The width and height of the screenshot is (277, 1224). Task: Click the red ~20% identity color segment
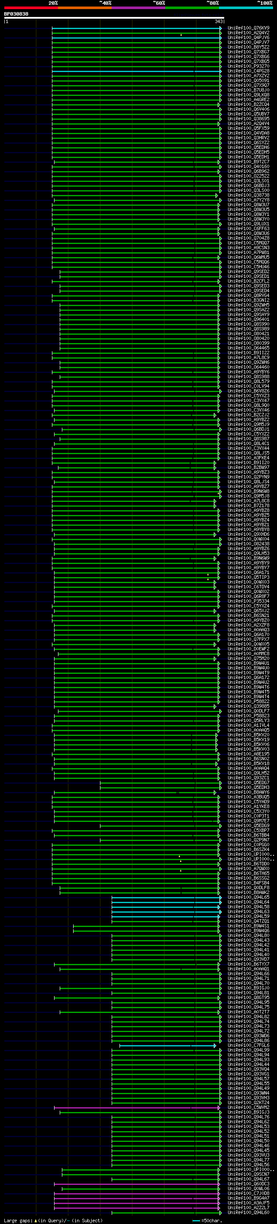[x=31, y=8]
